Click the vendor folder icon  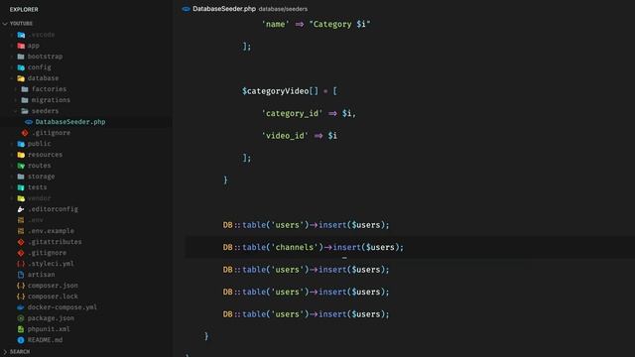pos(21,198)
